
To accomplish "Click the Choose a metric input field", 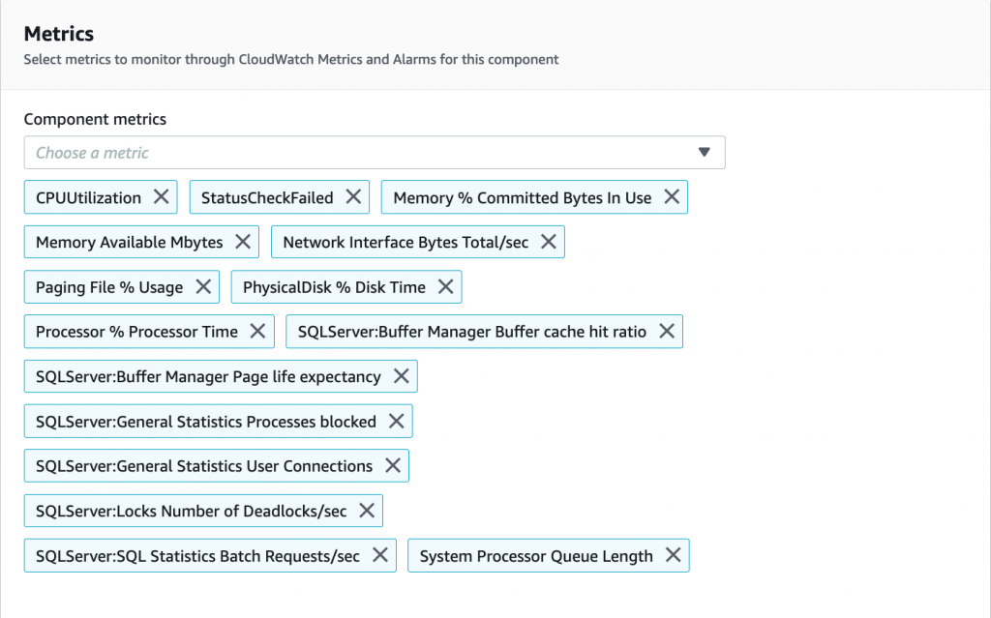I will tap(290, 152).
